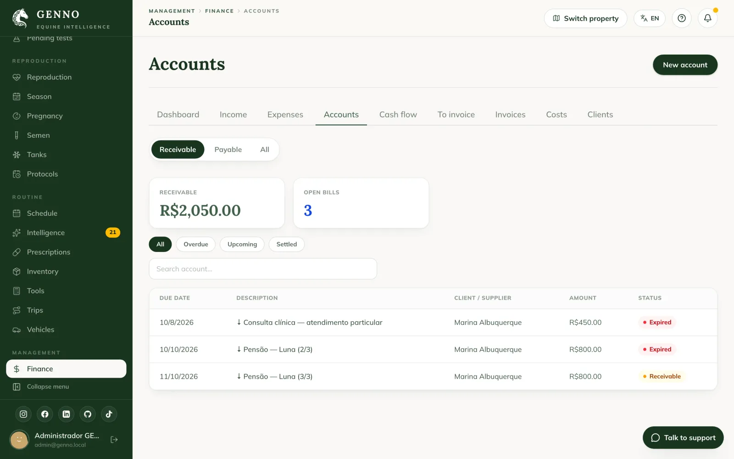This screenshot has width=734, height=459.
Task: Click the Search account field
Action: pos(263,269)
